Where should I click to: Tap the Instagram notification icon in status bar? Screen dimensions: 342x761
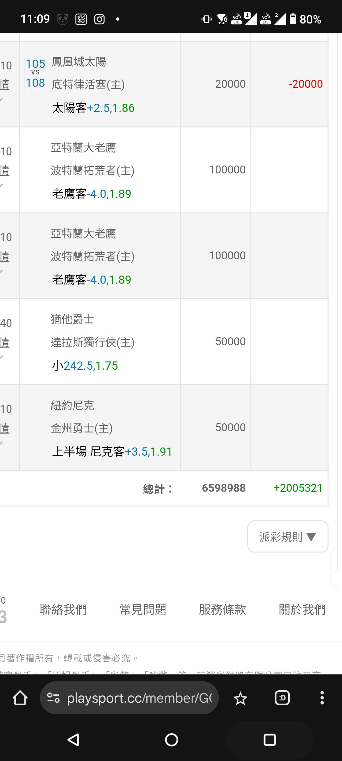pyautogui.click(x=99, y=19)
